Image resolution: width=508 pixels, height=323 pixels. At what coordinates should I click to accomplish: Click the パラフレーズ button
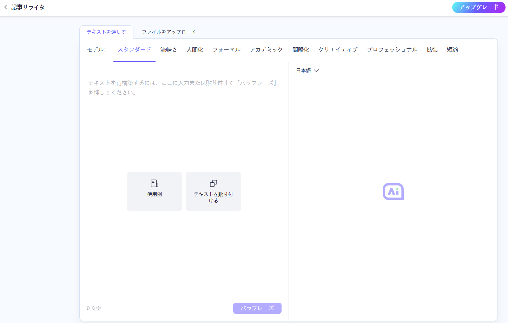(x=257, y=308)
